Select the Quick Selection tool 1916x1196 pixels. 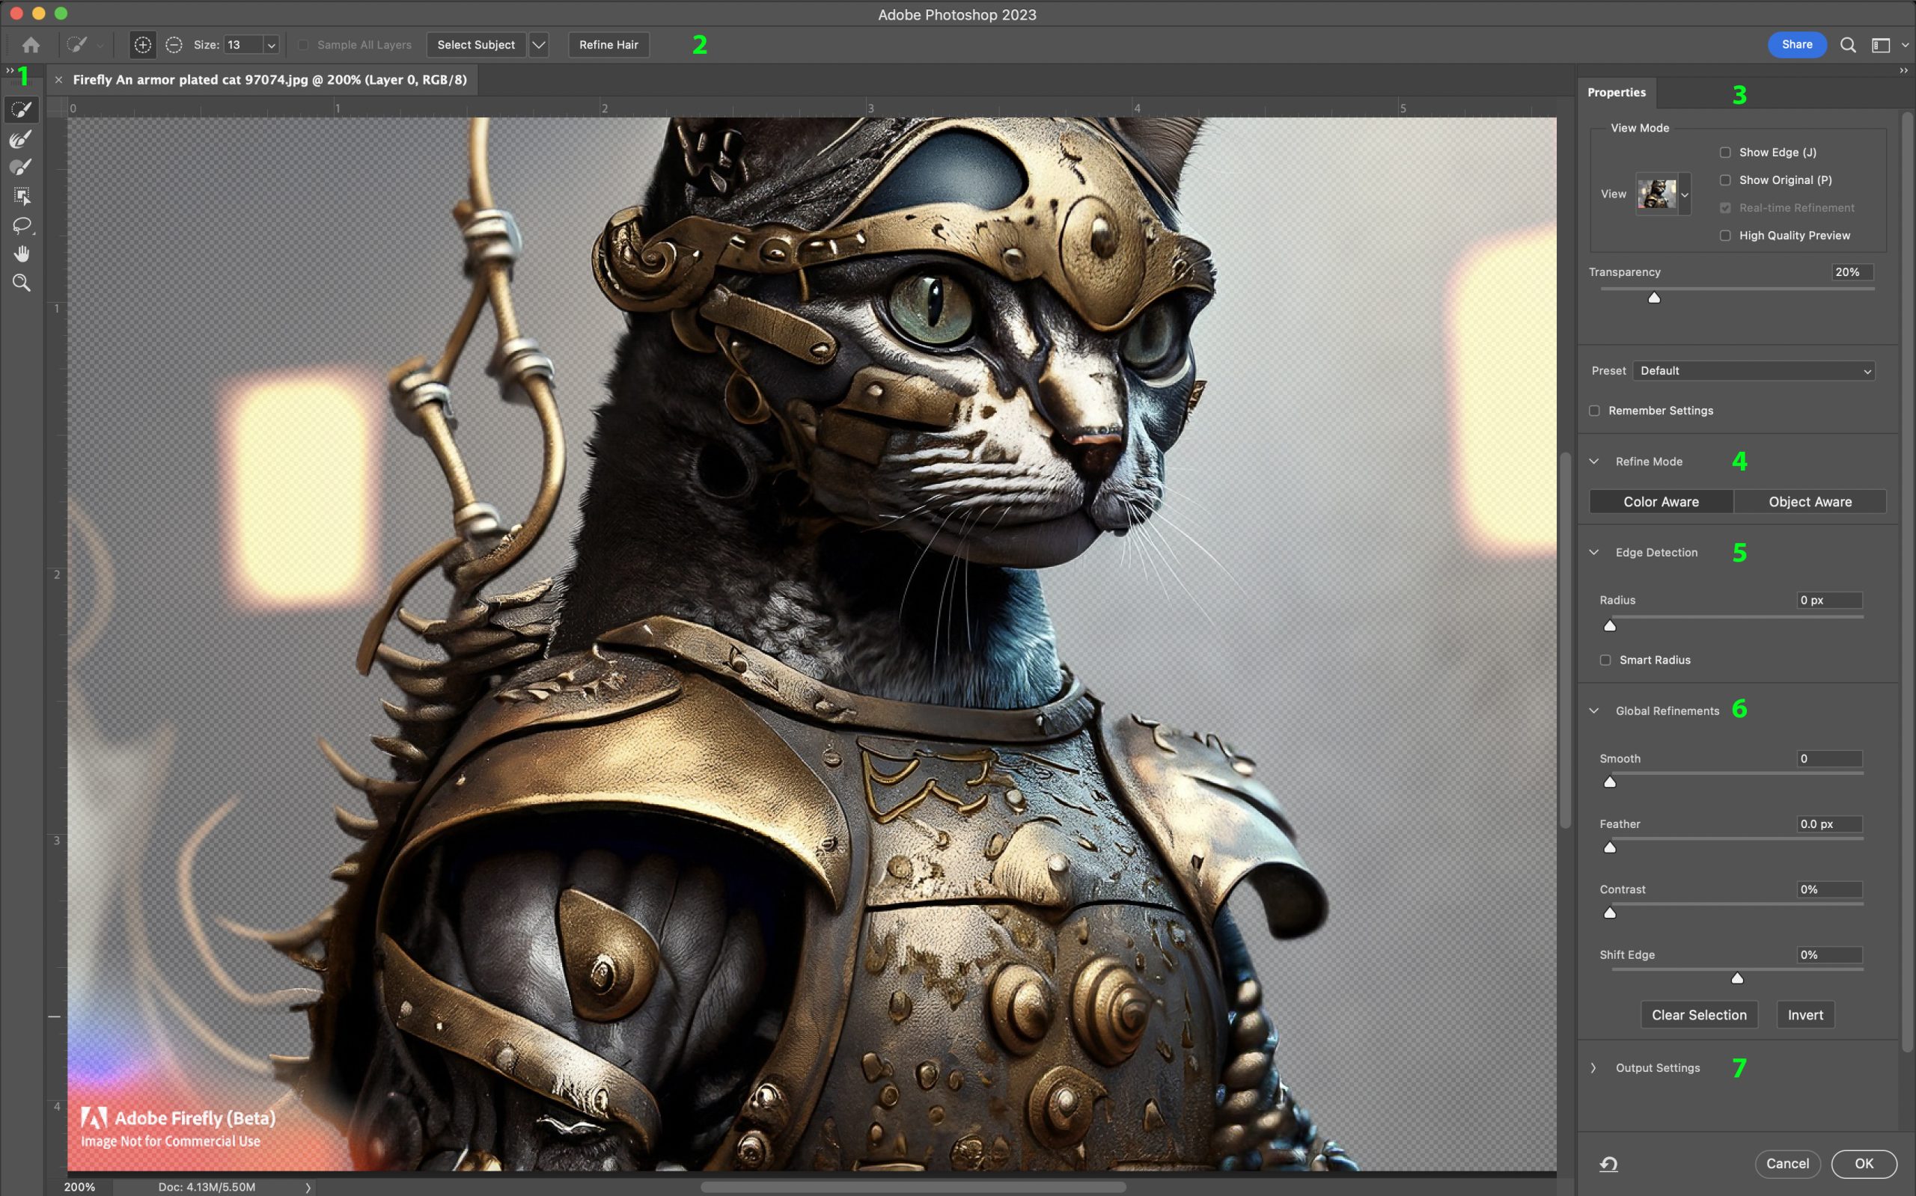21,109
